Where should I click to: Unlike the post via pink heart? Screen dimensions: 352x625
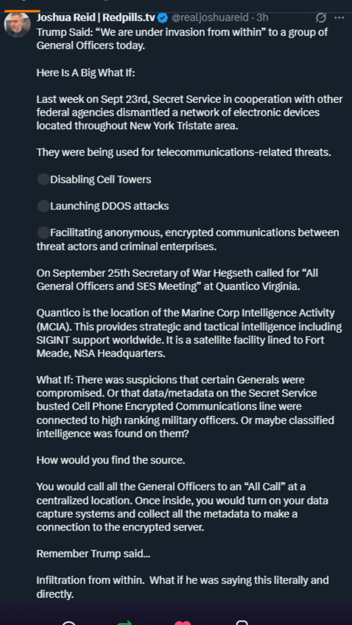tap(183, 622)
